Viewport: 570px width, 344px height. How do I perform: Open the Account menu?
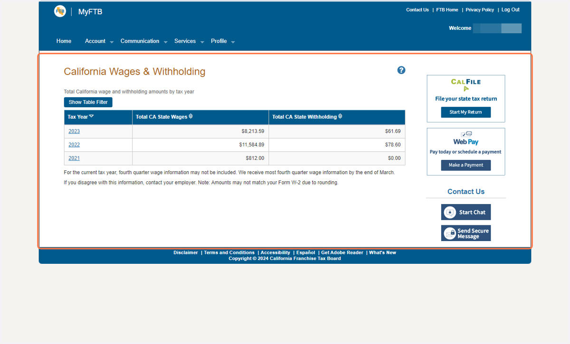tap(95, 41)
